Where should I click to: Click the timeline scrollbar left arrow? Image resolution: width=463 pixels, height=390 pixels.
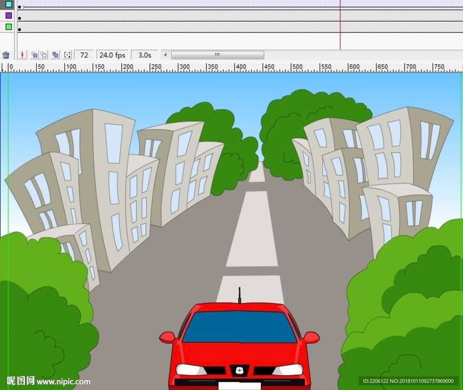click(165, 55)
